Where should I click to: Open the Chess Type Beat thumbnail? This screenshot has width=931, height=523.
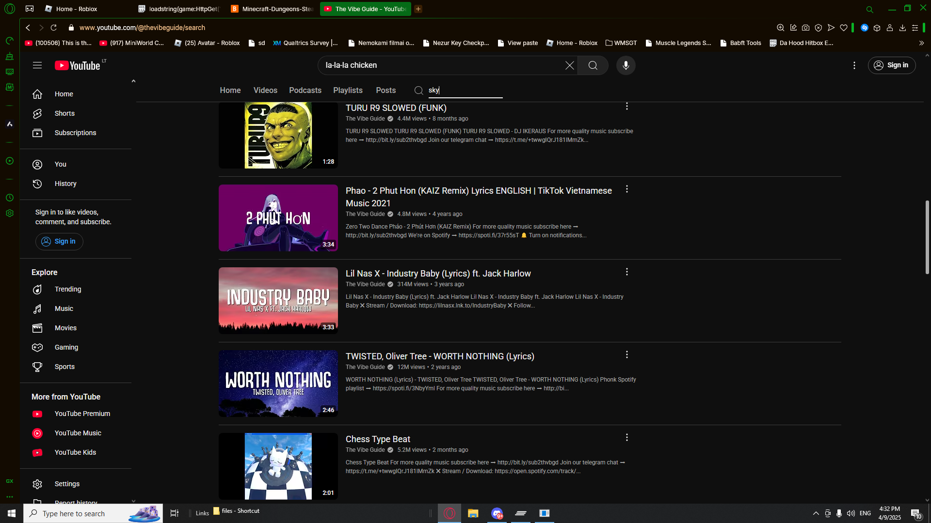(x=278, y=466)
